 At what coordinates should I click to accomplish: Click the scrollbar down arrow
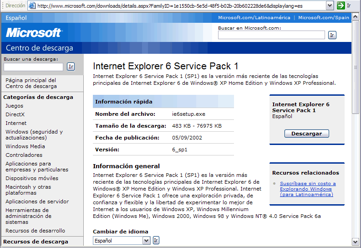tap(355, 242)
